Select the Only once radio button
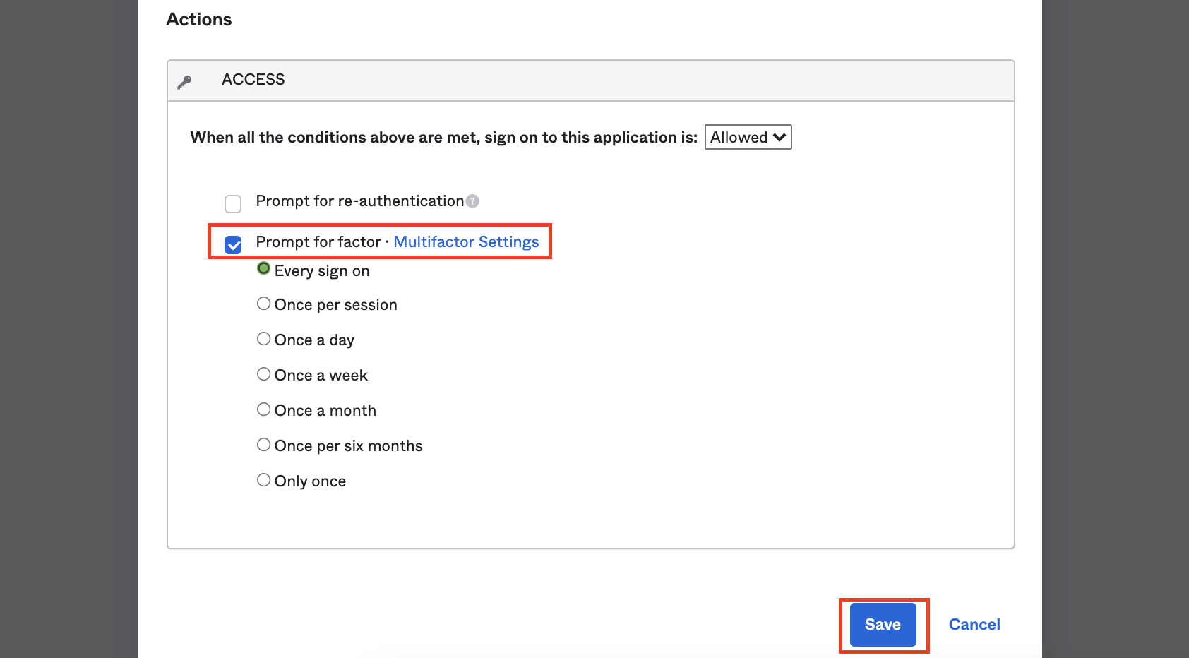 pyautogui.click(x=263, y=480)
